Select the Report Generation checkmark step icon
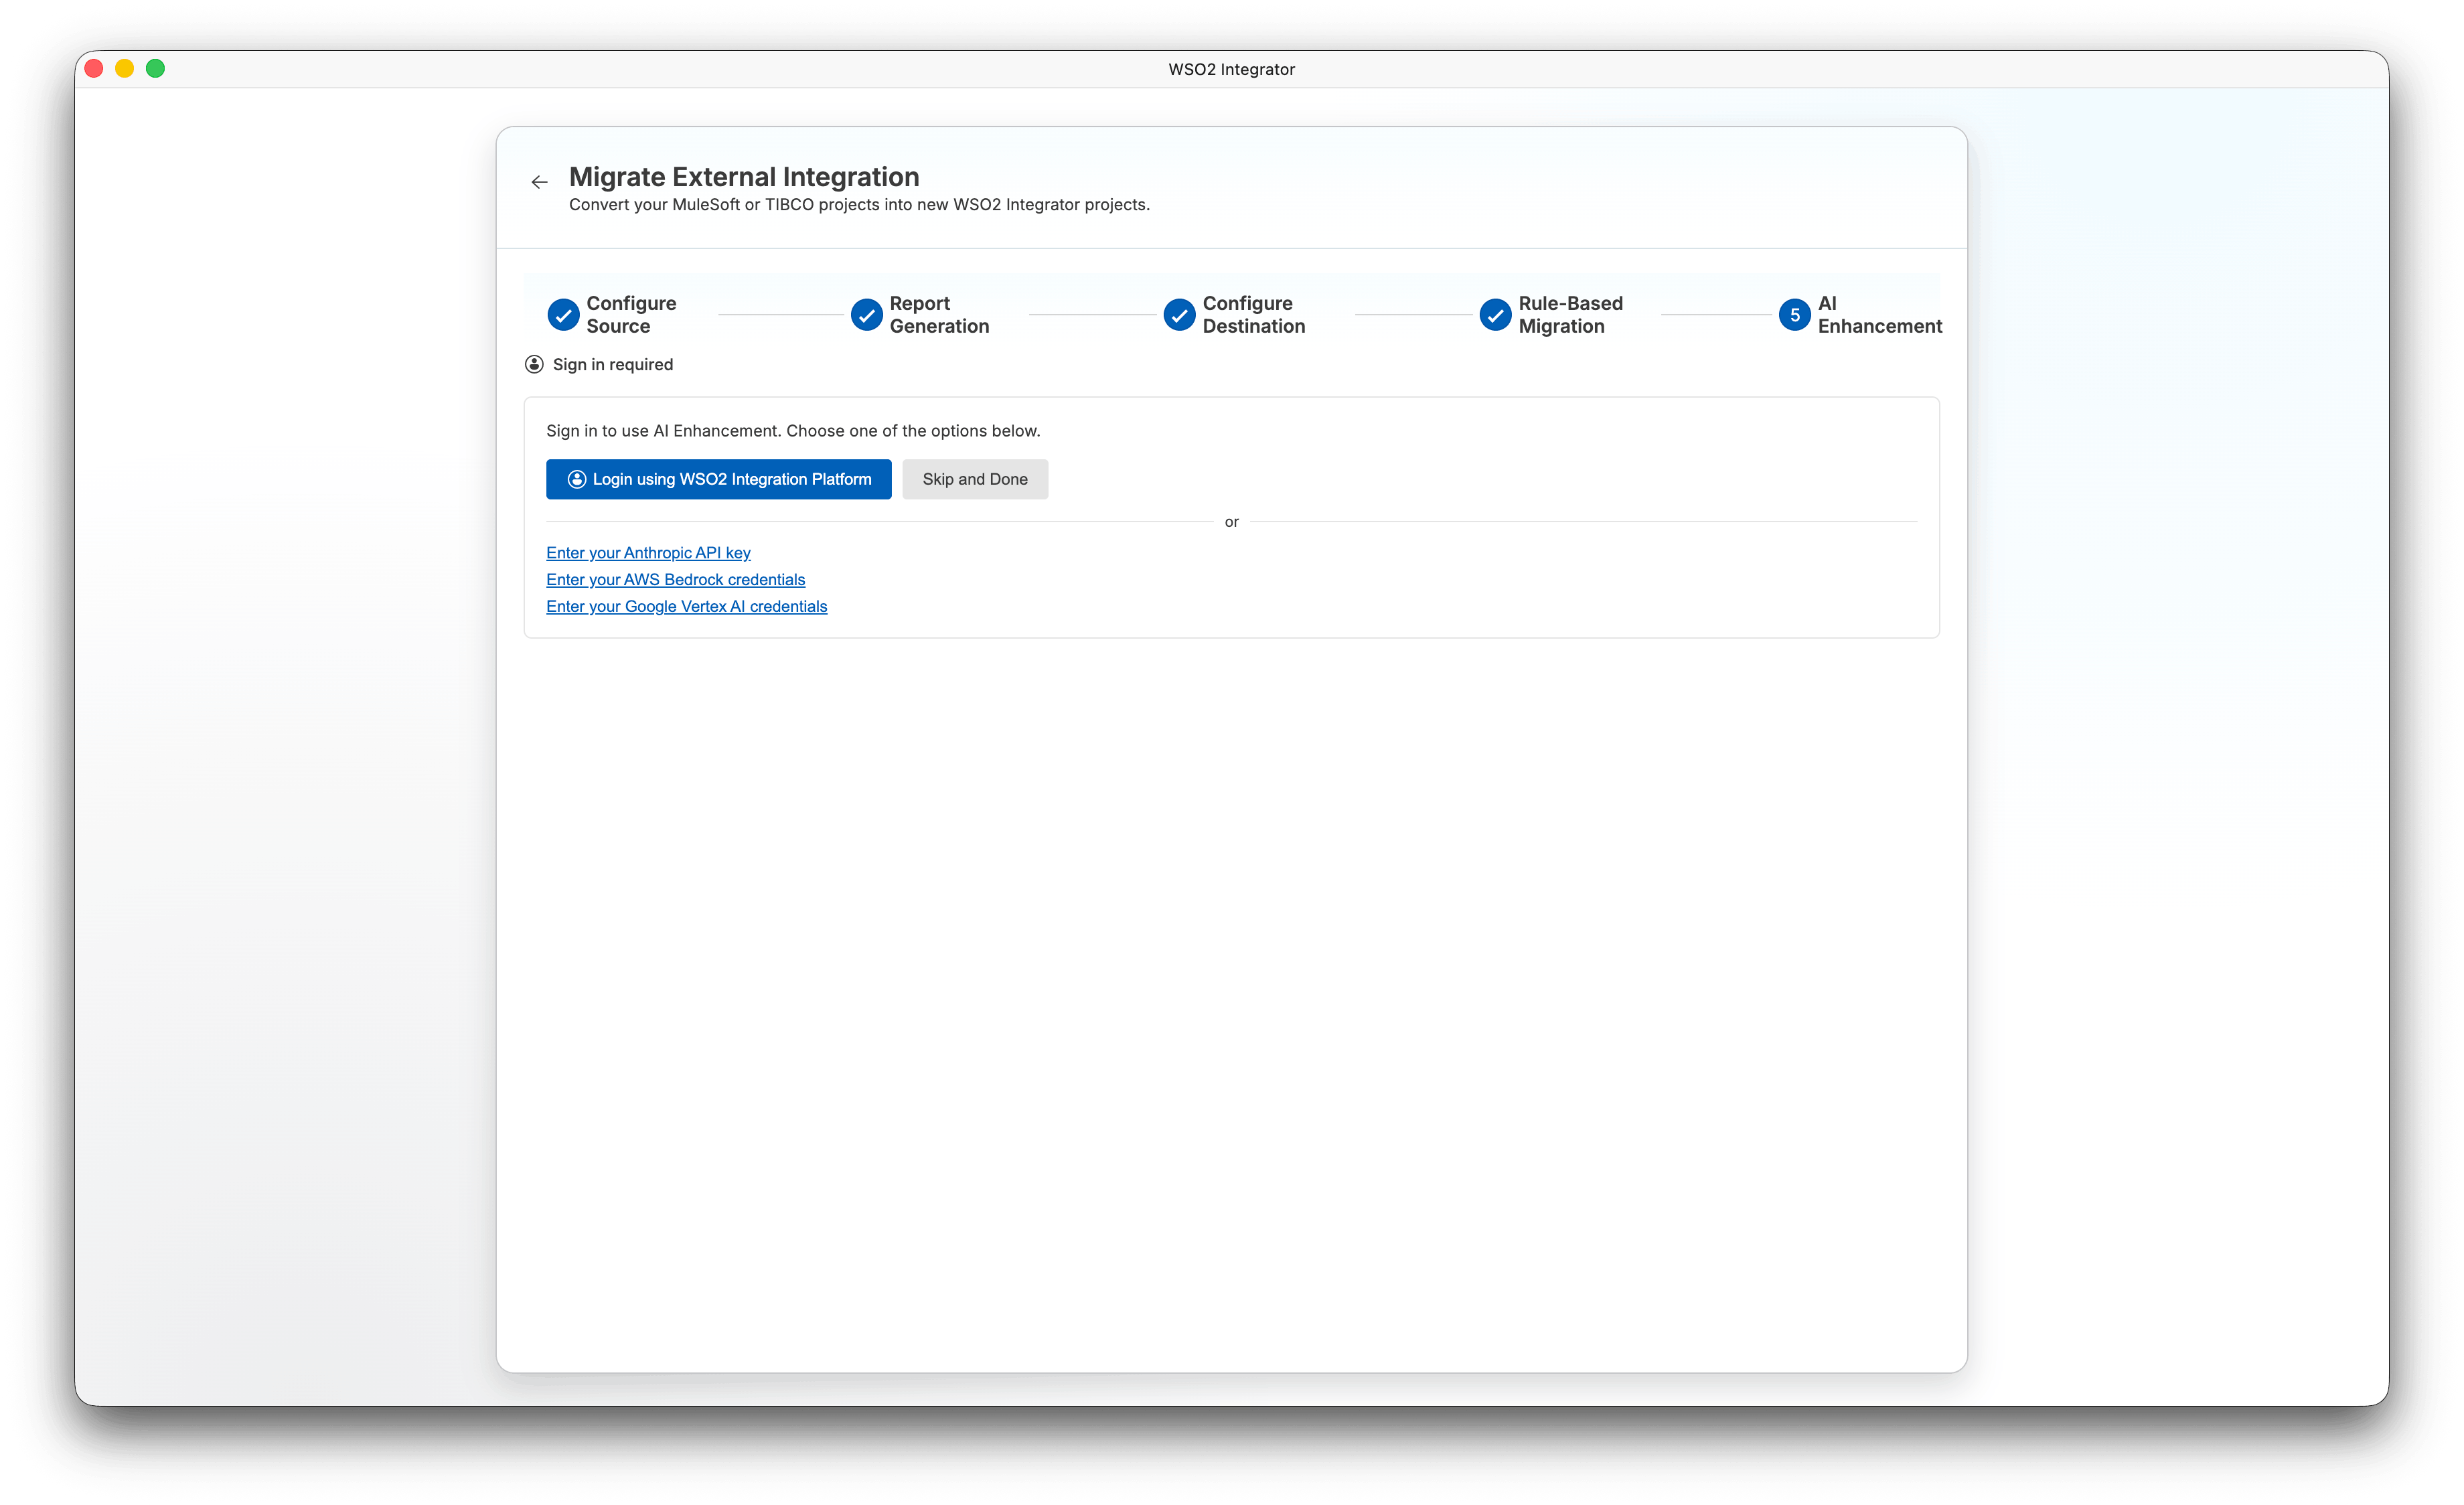Image resolution: width=2464 pixels, height=1505 pixels. click(866, 315)
